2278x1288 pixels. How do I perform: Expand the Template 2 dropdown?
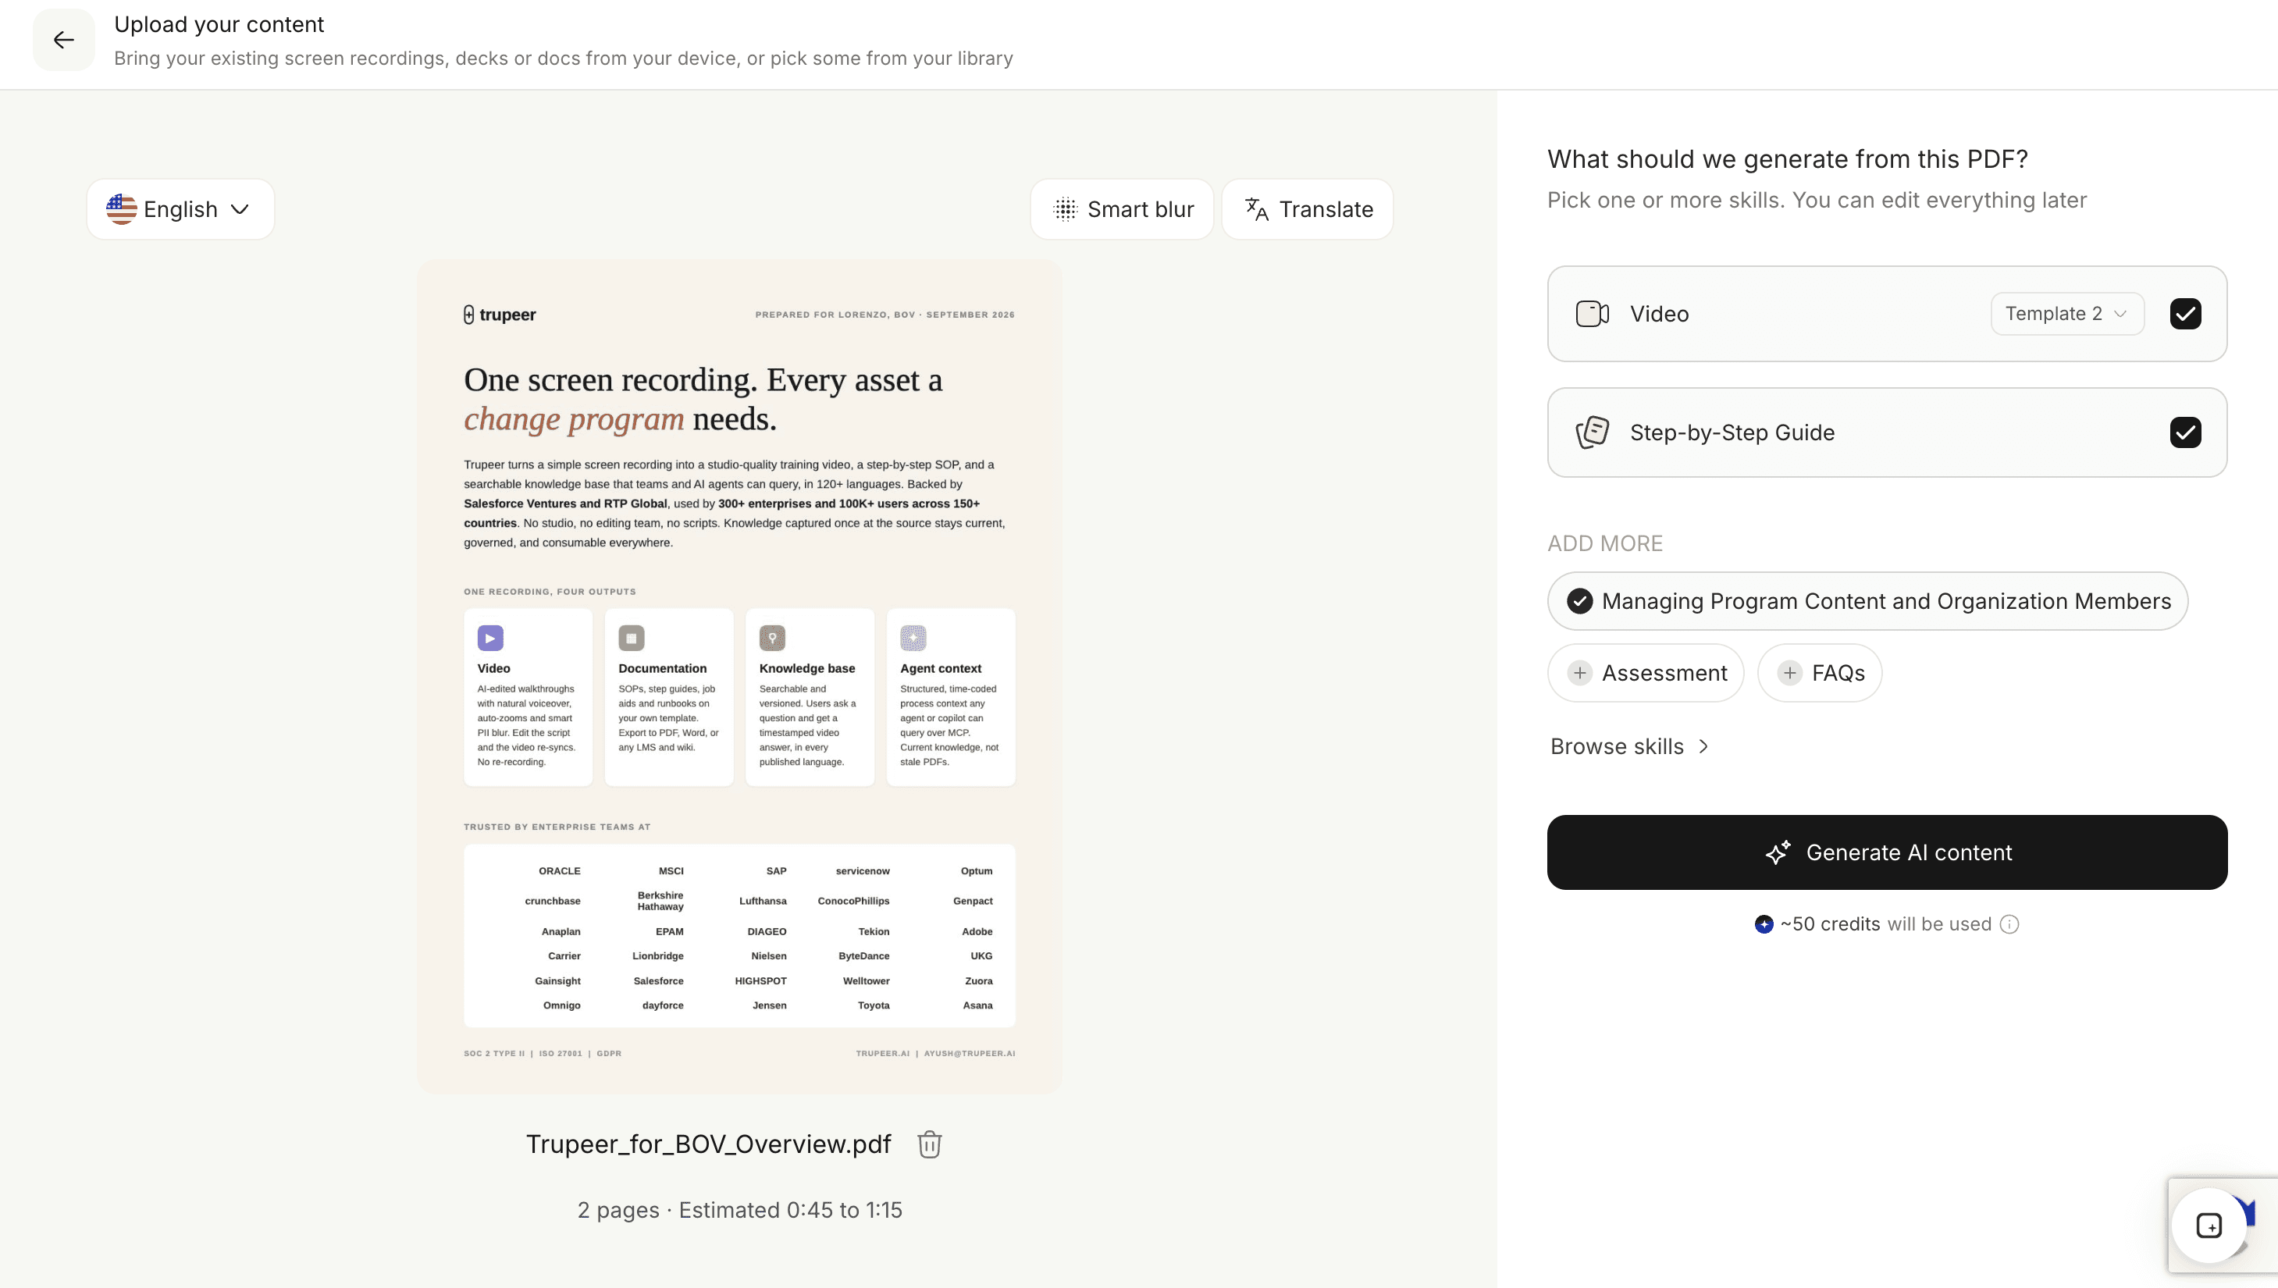click(x=2066, y=314)
